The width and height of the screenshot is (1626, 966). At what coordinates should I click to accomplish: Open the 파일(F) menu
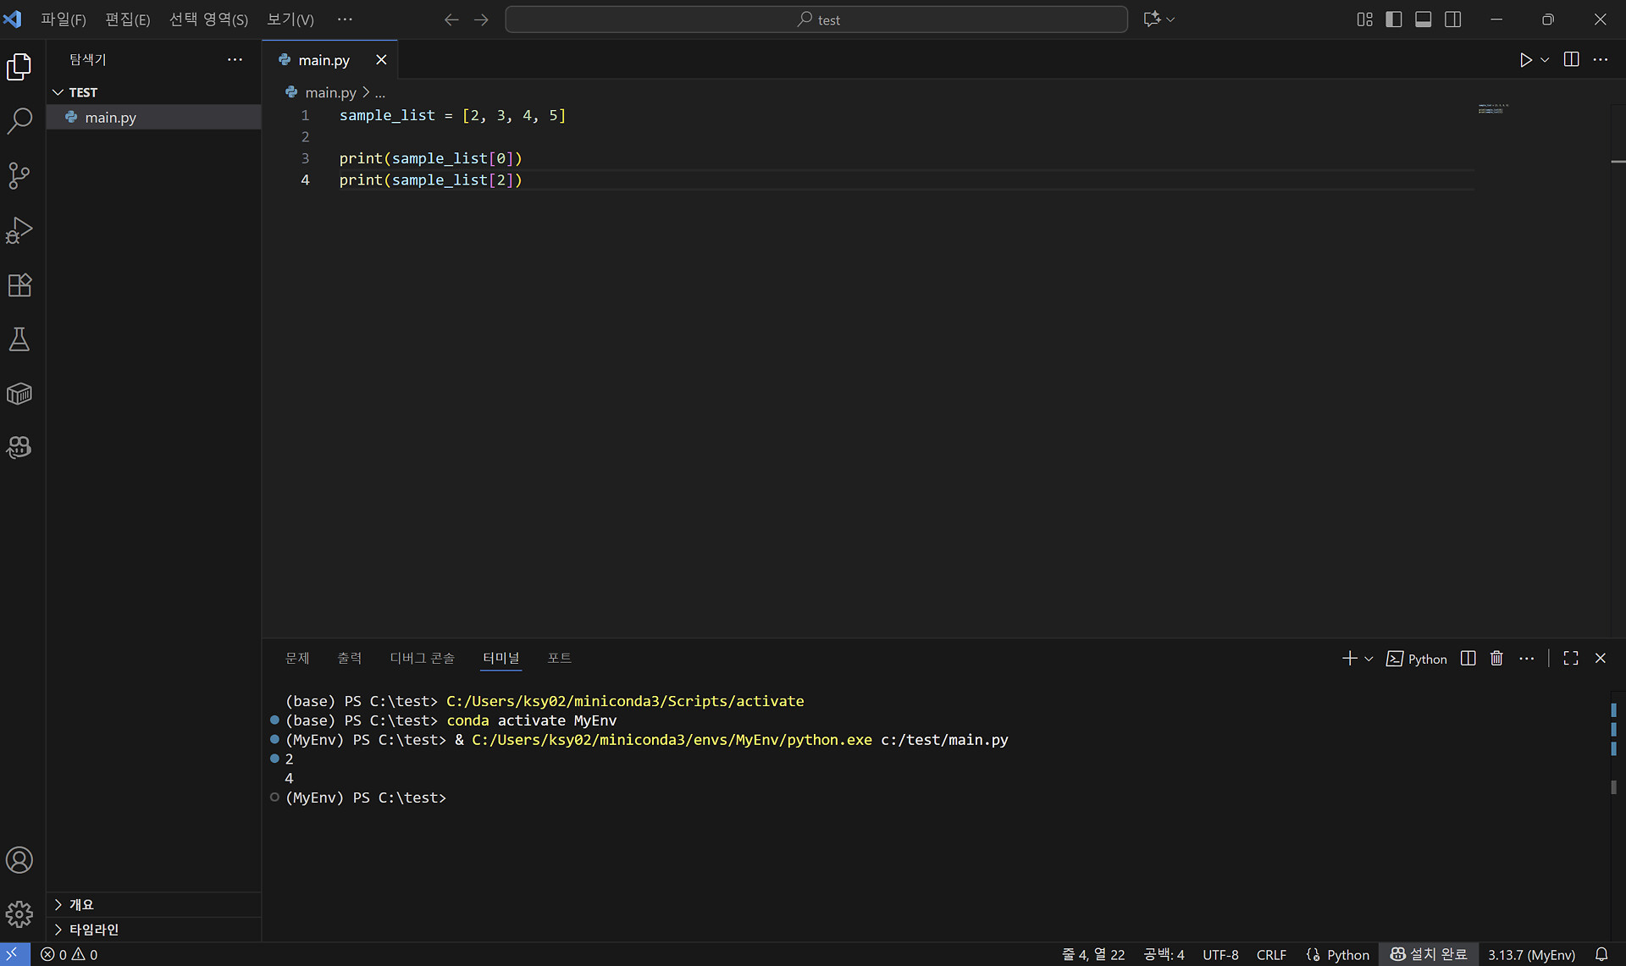click(64, 19)
